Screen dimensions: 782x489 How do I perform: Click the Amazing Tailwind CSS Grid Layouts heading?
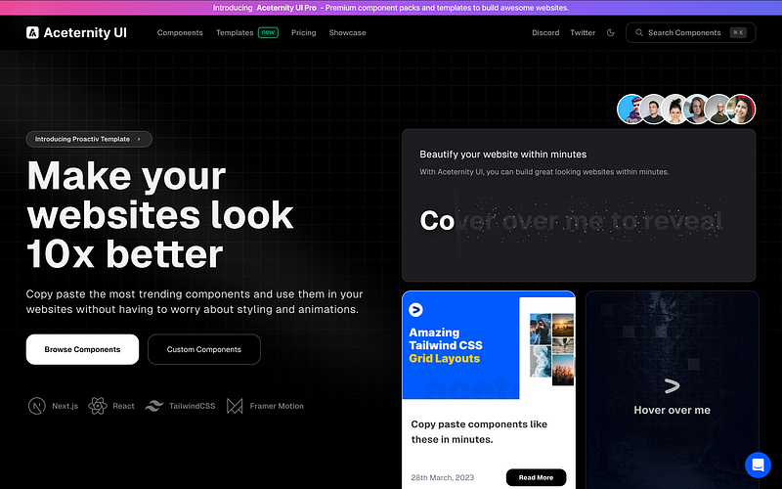click(446, 345)
